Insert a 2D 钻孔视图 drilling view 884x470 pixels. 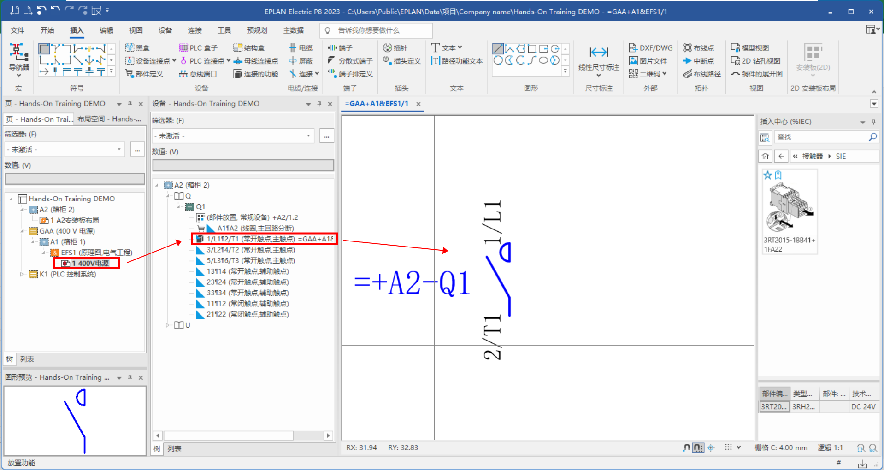755,61
